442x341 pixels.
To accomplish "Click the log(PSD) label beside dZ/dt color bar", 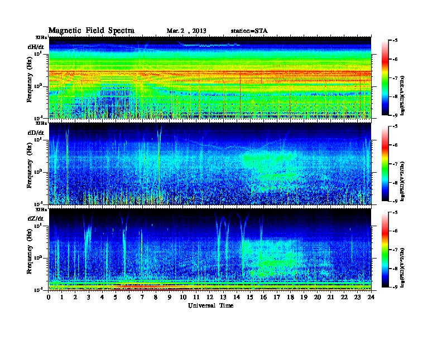I will coord(403,267).
